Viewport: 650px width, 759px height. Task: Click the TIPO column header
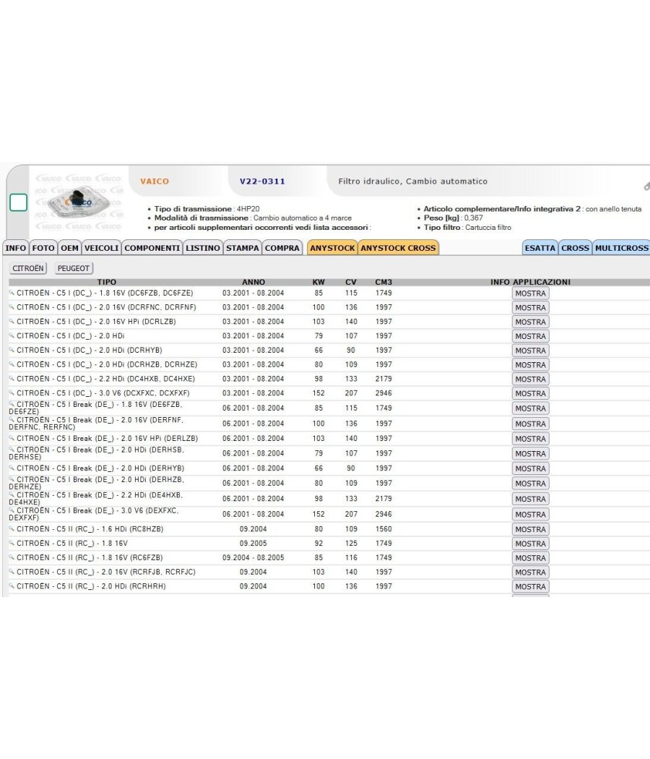coord(106,282)
